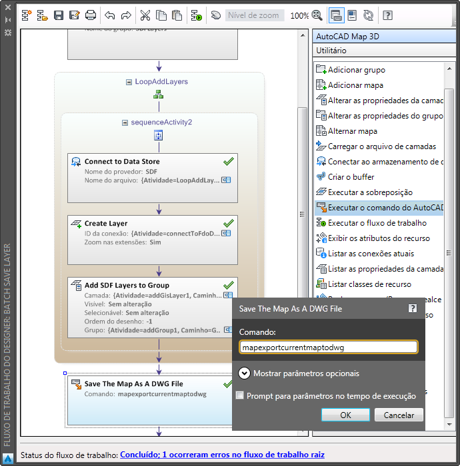460x466 pixels.
Task: Choose Criar o buffer activity
Action: pyautogui.click(x=379, y=177)
